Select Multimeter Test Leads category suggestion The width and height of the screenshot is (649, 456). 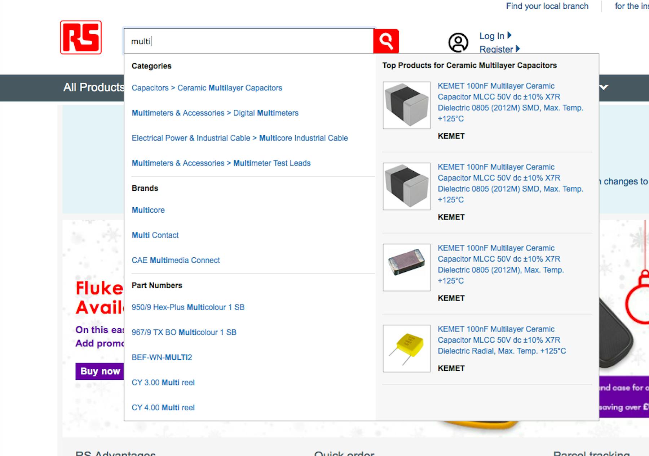[x=221, y=163]
